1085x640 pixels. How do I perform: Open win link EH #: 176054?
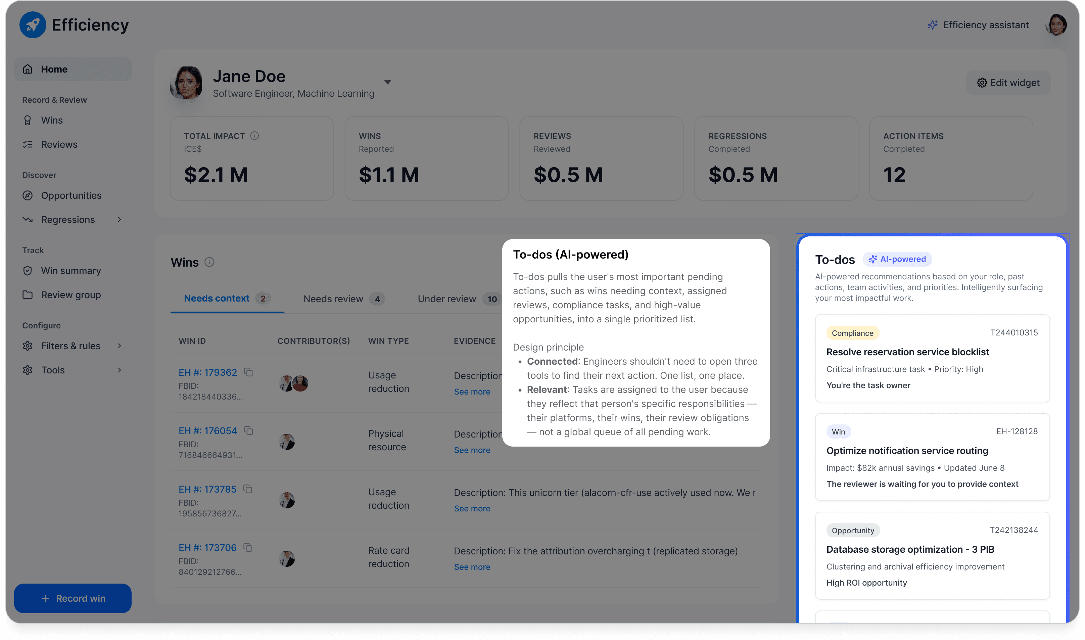[x=208, y=431]
